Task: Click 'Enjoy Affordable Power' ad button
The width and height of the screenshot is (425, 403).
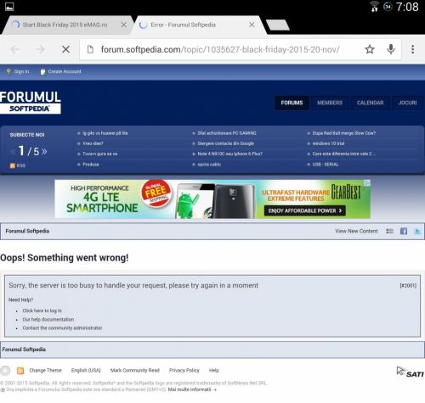Action: pos(305,210)
